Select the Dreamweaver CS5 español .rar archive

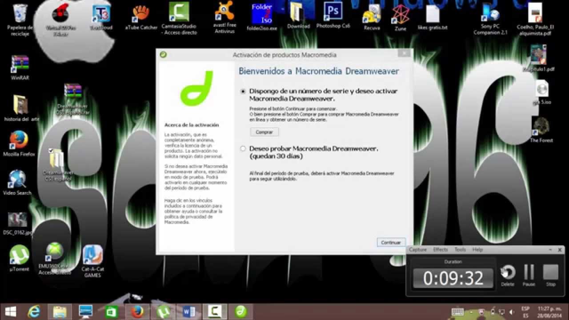pyautogui.click(x=72, y=100)
